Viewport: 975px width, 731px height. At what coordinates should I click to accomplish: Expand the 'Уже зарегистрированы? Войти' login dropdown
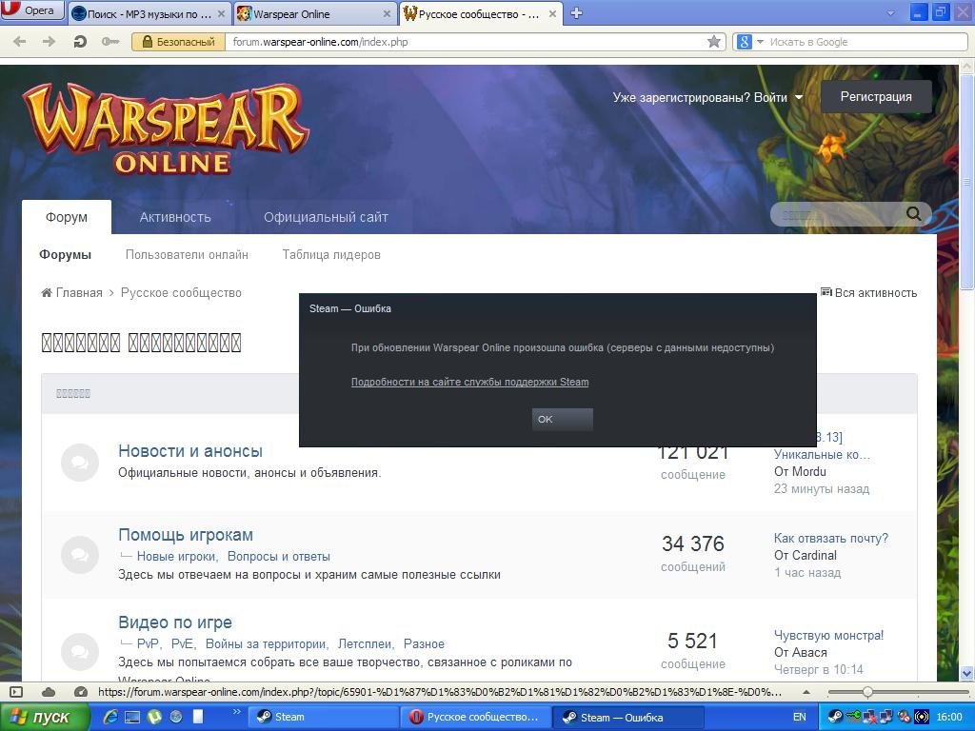pos(707,97)
